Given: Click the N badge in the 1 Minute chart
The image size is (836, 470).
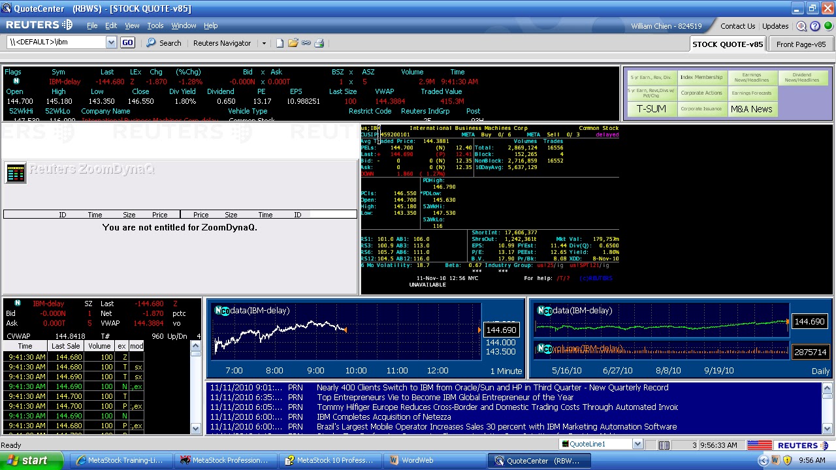Looking at the screenshot, I should tap(218, 311).
